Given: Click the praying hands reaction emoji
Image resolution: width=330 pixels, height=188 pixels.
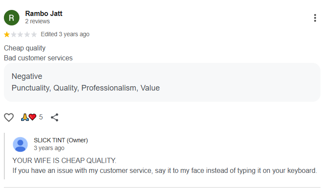Looking at the screenshot, I should tap(24, 117).
